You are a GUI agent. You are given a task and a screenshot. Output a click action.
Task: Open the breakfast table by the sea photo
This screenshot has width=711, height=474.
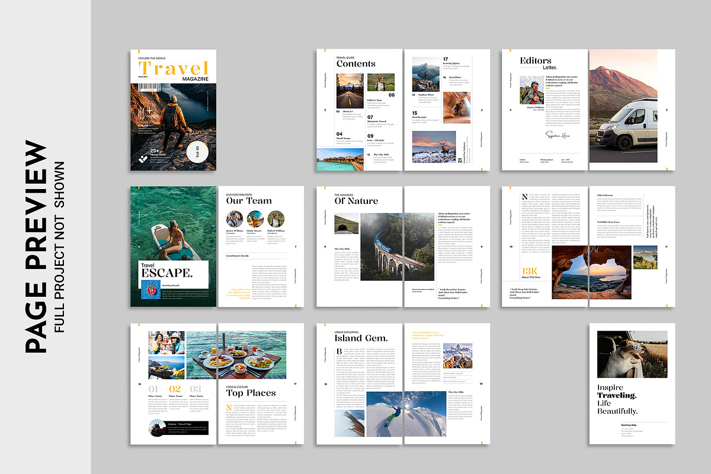[x=236, y=355]
